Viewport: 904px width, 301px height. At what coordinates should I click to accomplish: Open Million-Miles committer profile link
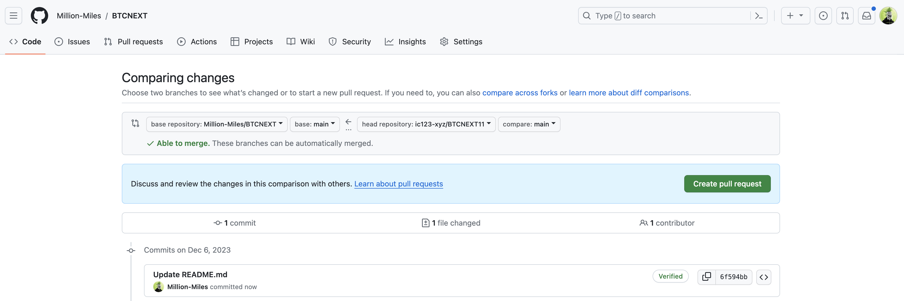click(x=187, y=287)
